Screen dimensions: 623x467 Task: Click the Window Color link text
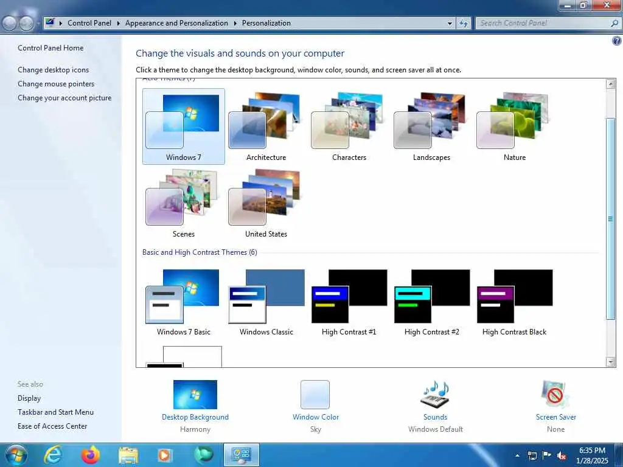pos(316,417)
